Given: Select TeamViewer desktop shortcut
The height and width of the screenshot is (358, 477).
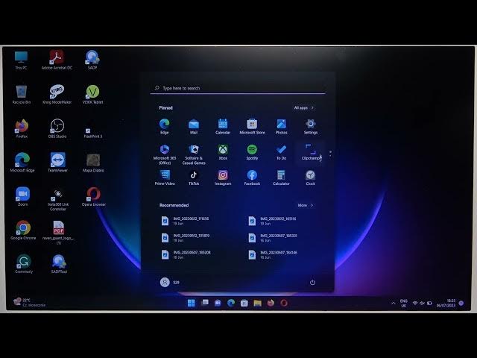Looking at the screenshot, I should tap(57, 163).
